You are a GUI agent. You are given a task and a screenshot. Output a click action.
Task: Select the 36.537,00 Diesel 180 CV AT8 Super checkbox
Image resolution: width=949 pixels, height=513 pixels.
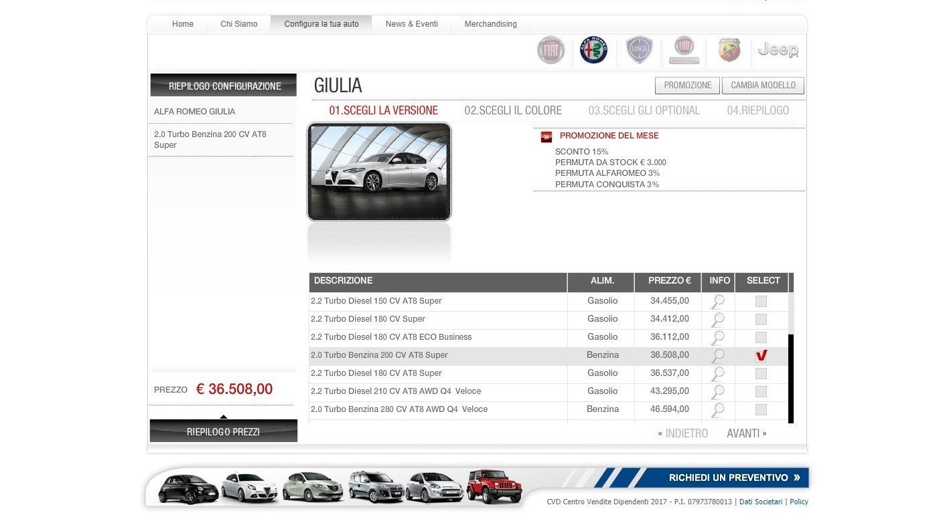tap(761, 374)
